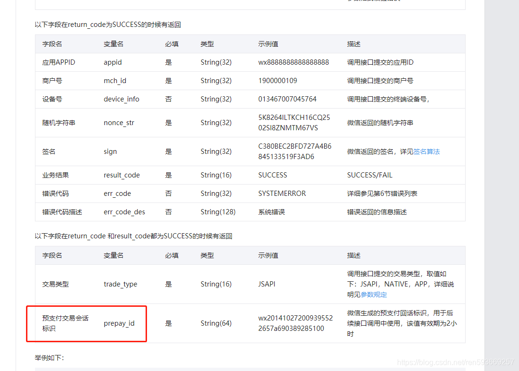This screenshot has width=519, height=371.
Task: Click the result_code variable name cell
Action: (x=122, y=175)
